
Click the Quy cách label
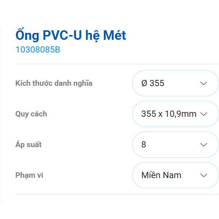[x=31, y=114]
